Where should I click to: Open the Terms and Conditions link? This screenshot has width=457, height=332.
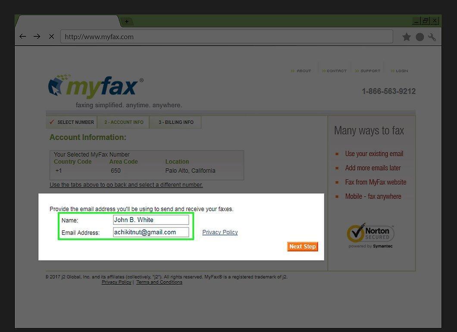(159, 282)
